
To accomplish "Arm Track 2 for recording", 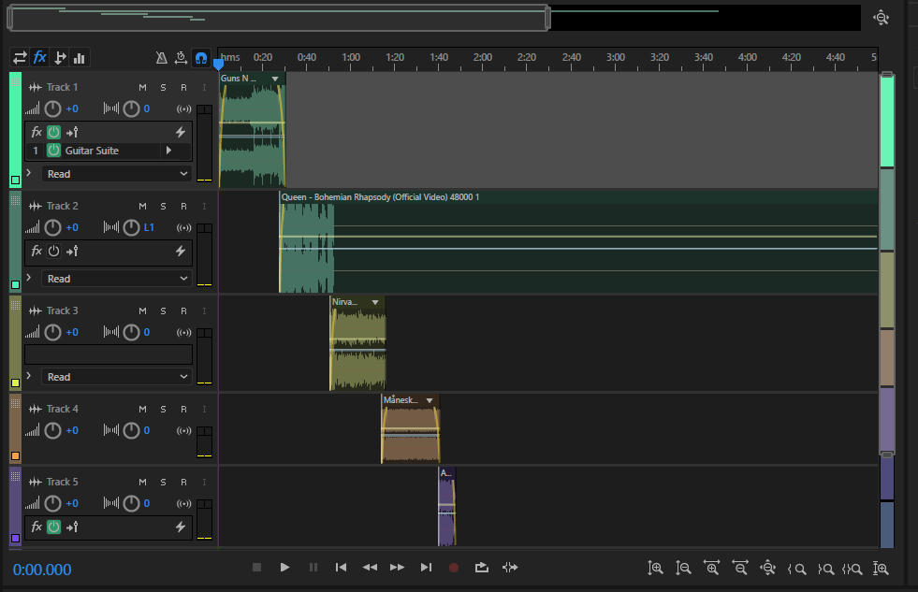I will (183, 206).
